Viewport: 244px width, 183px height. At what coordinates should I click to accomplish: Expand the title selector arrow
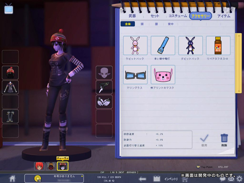[x=82, y=176]
